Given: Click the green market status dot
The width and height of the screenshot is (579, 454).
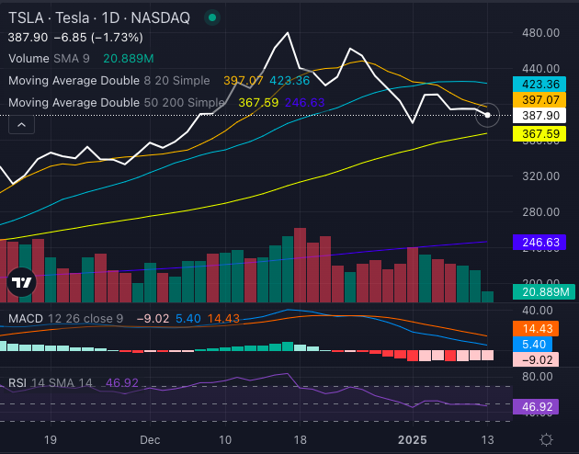Looking at the screenshot, I should tap(213, 17).
